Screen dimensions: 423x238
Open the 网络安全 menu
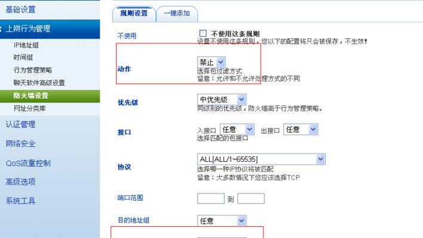20,144
